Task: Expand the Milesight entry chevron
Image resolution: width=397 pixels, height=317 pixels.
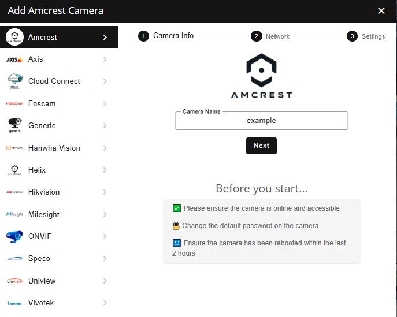Action: (x=105, y=215)
